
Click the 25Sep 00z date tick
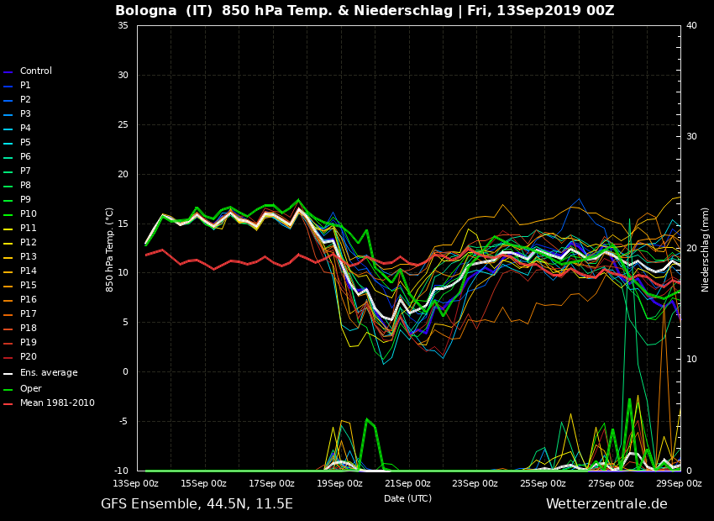point(543,483)
